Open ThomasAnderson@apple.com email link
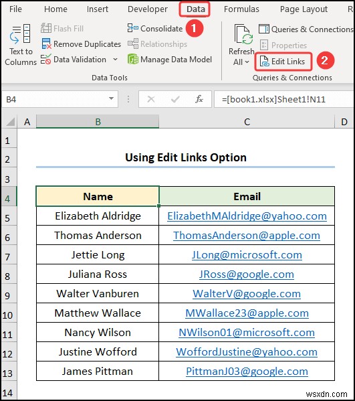The width and height of the screenshot is (355, 401). [x=247, y=235]
